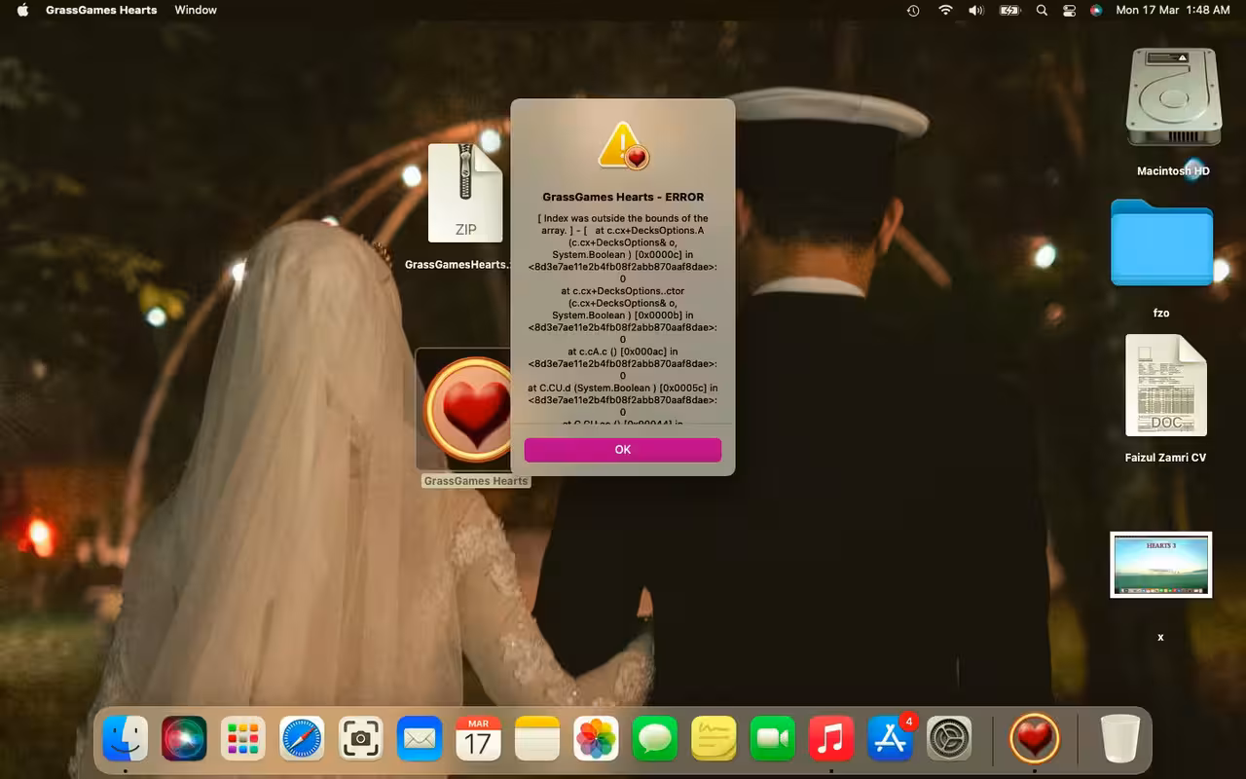
Task: Open Finder from the Dock
Action: pyautogui.click(x=126, y=738)
